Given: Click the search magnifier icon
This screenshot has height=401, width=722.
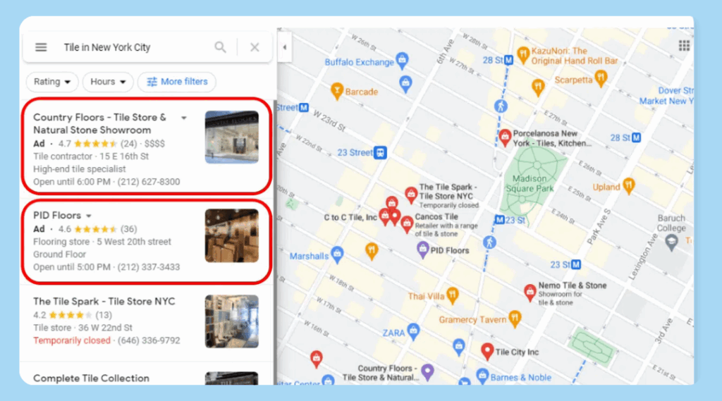Looking at the screenshot, I should (x=221, y=47).
